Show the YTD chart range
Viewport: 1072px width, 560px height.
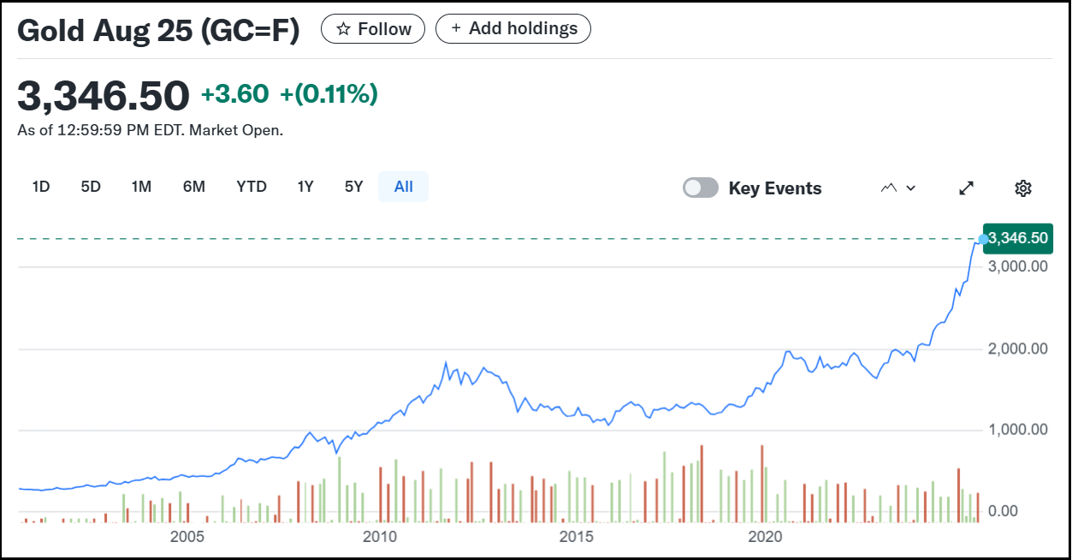(252, 187)
